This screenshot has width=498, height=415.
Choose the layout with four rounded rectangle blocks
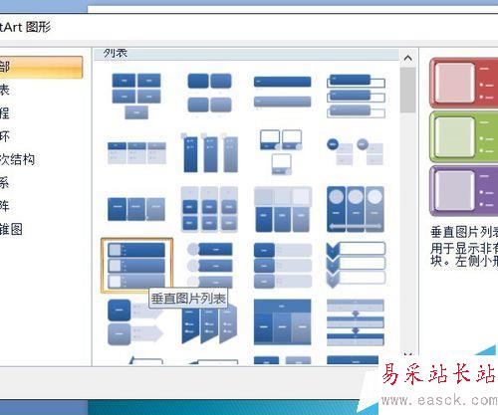pos(209,94)
